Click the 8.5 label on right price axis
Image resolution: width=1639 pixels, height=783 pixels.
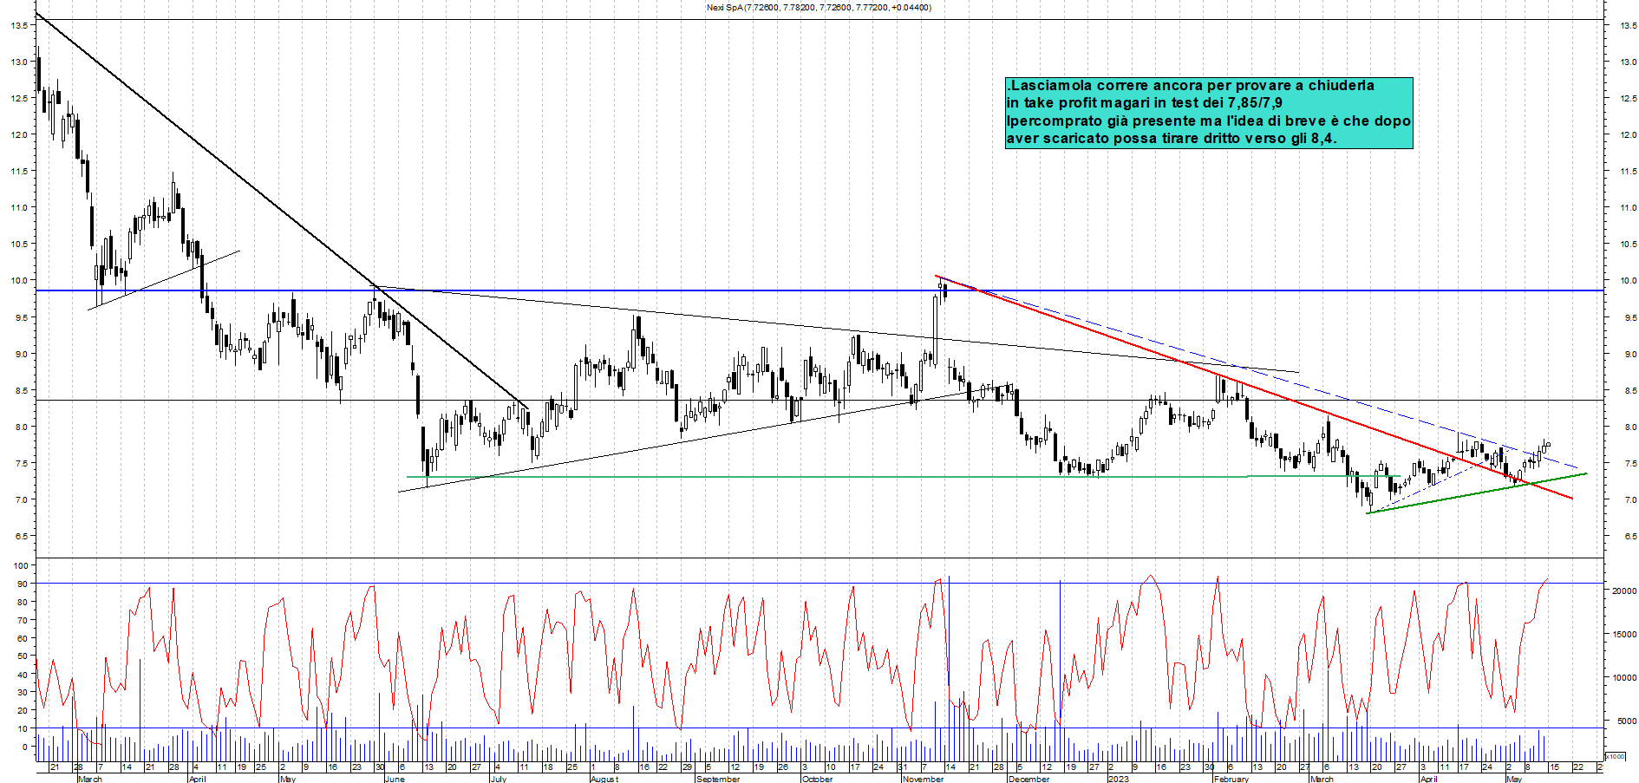pyautogui.click(x=1629, y=390)
